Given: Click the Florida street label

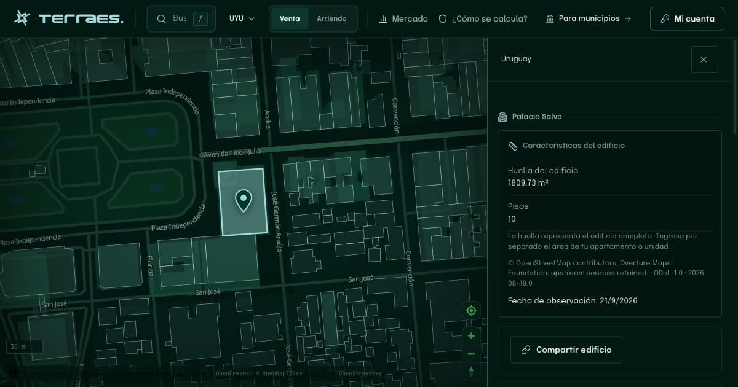Looking at the screenshot, I should (149, 267).
